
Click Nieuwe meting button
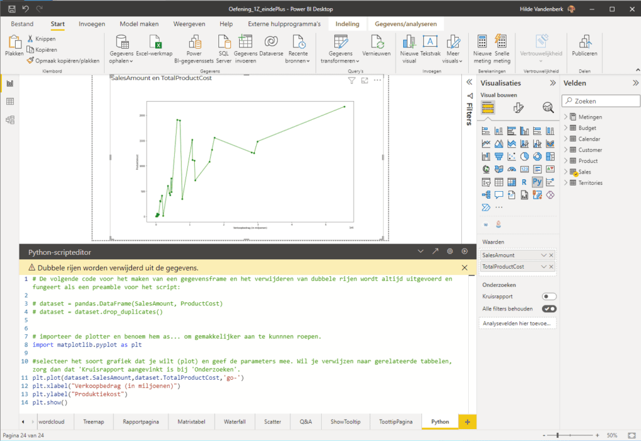click(x=483, y=49)
